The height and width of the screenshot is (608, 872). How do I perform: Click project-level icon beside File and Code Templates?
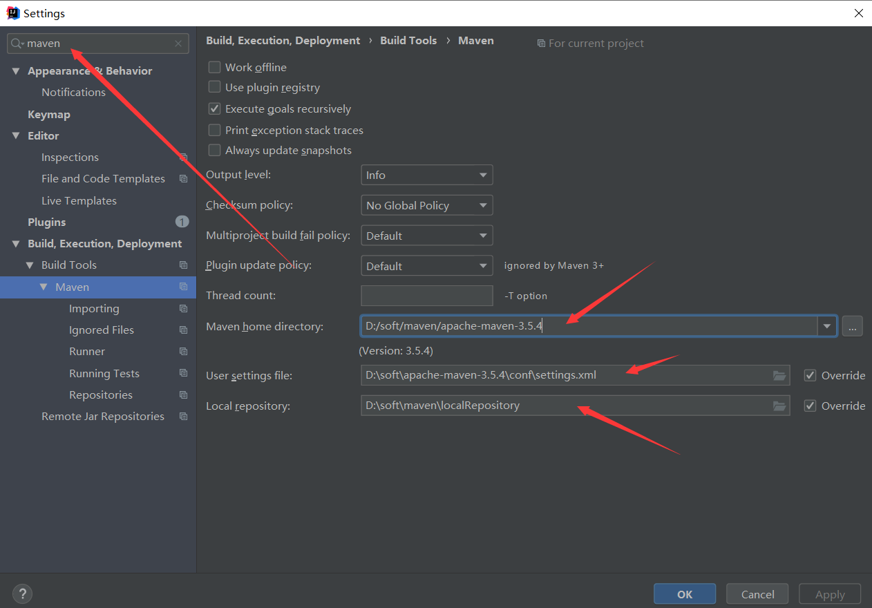point(183,179)
